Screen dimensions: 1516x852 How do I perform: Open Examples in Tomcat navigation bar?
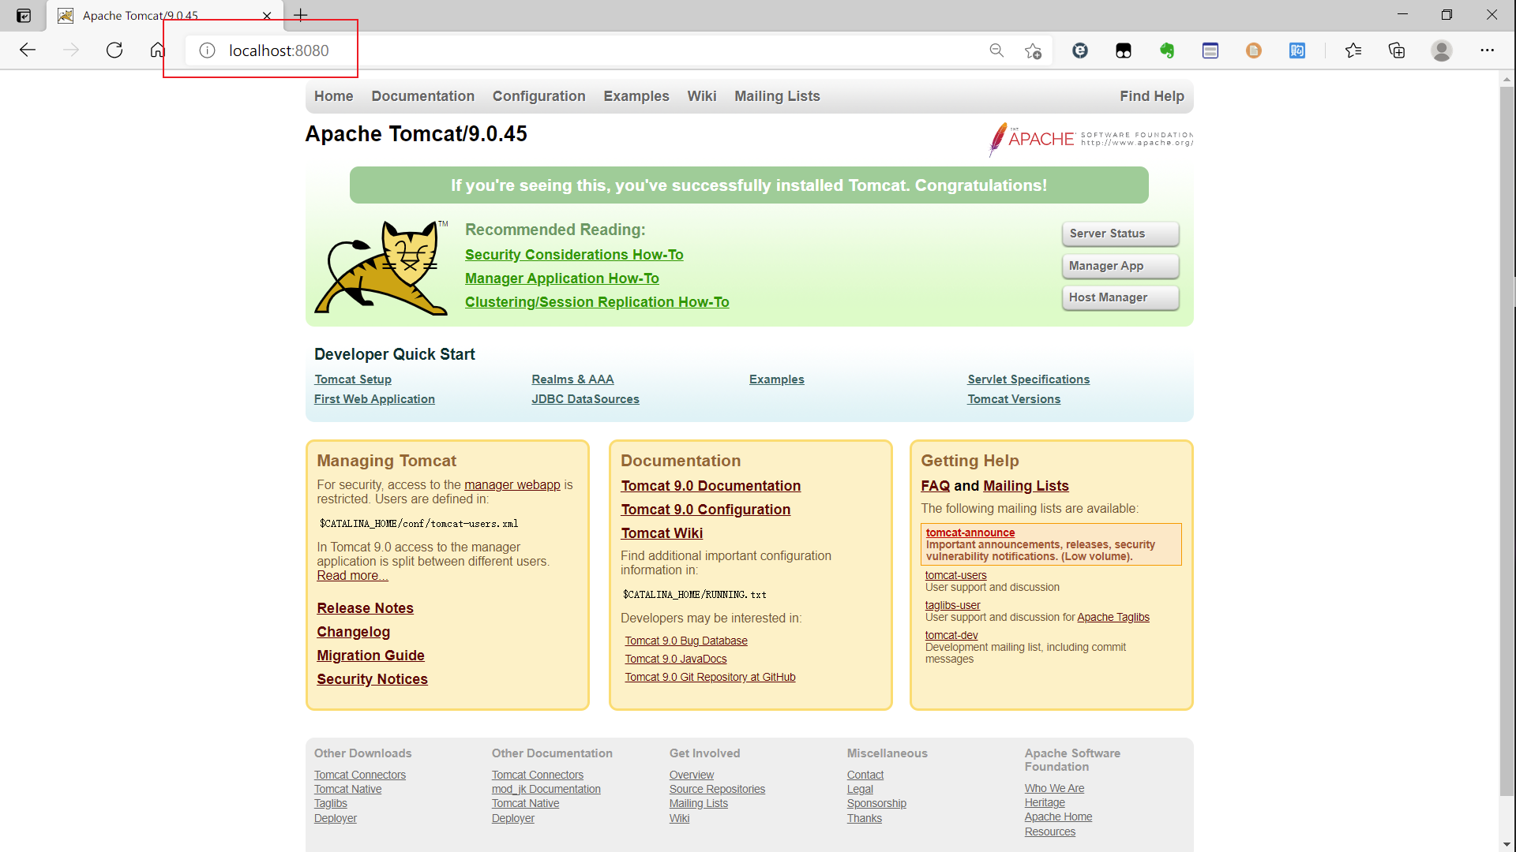(636, 96)
